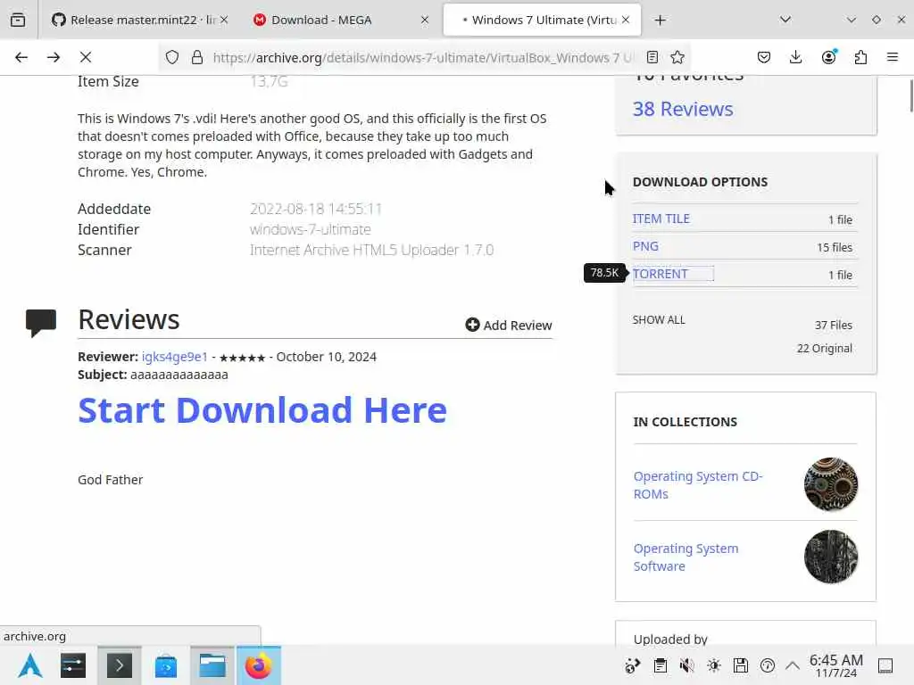This screenshot has height=685, width=914.
Task: Show site security padlock information
Action: pos(197,57)
